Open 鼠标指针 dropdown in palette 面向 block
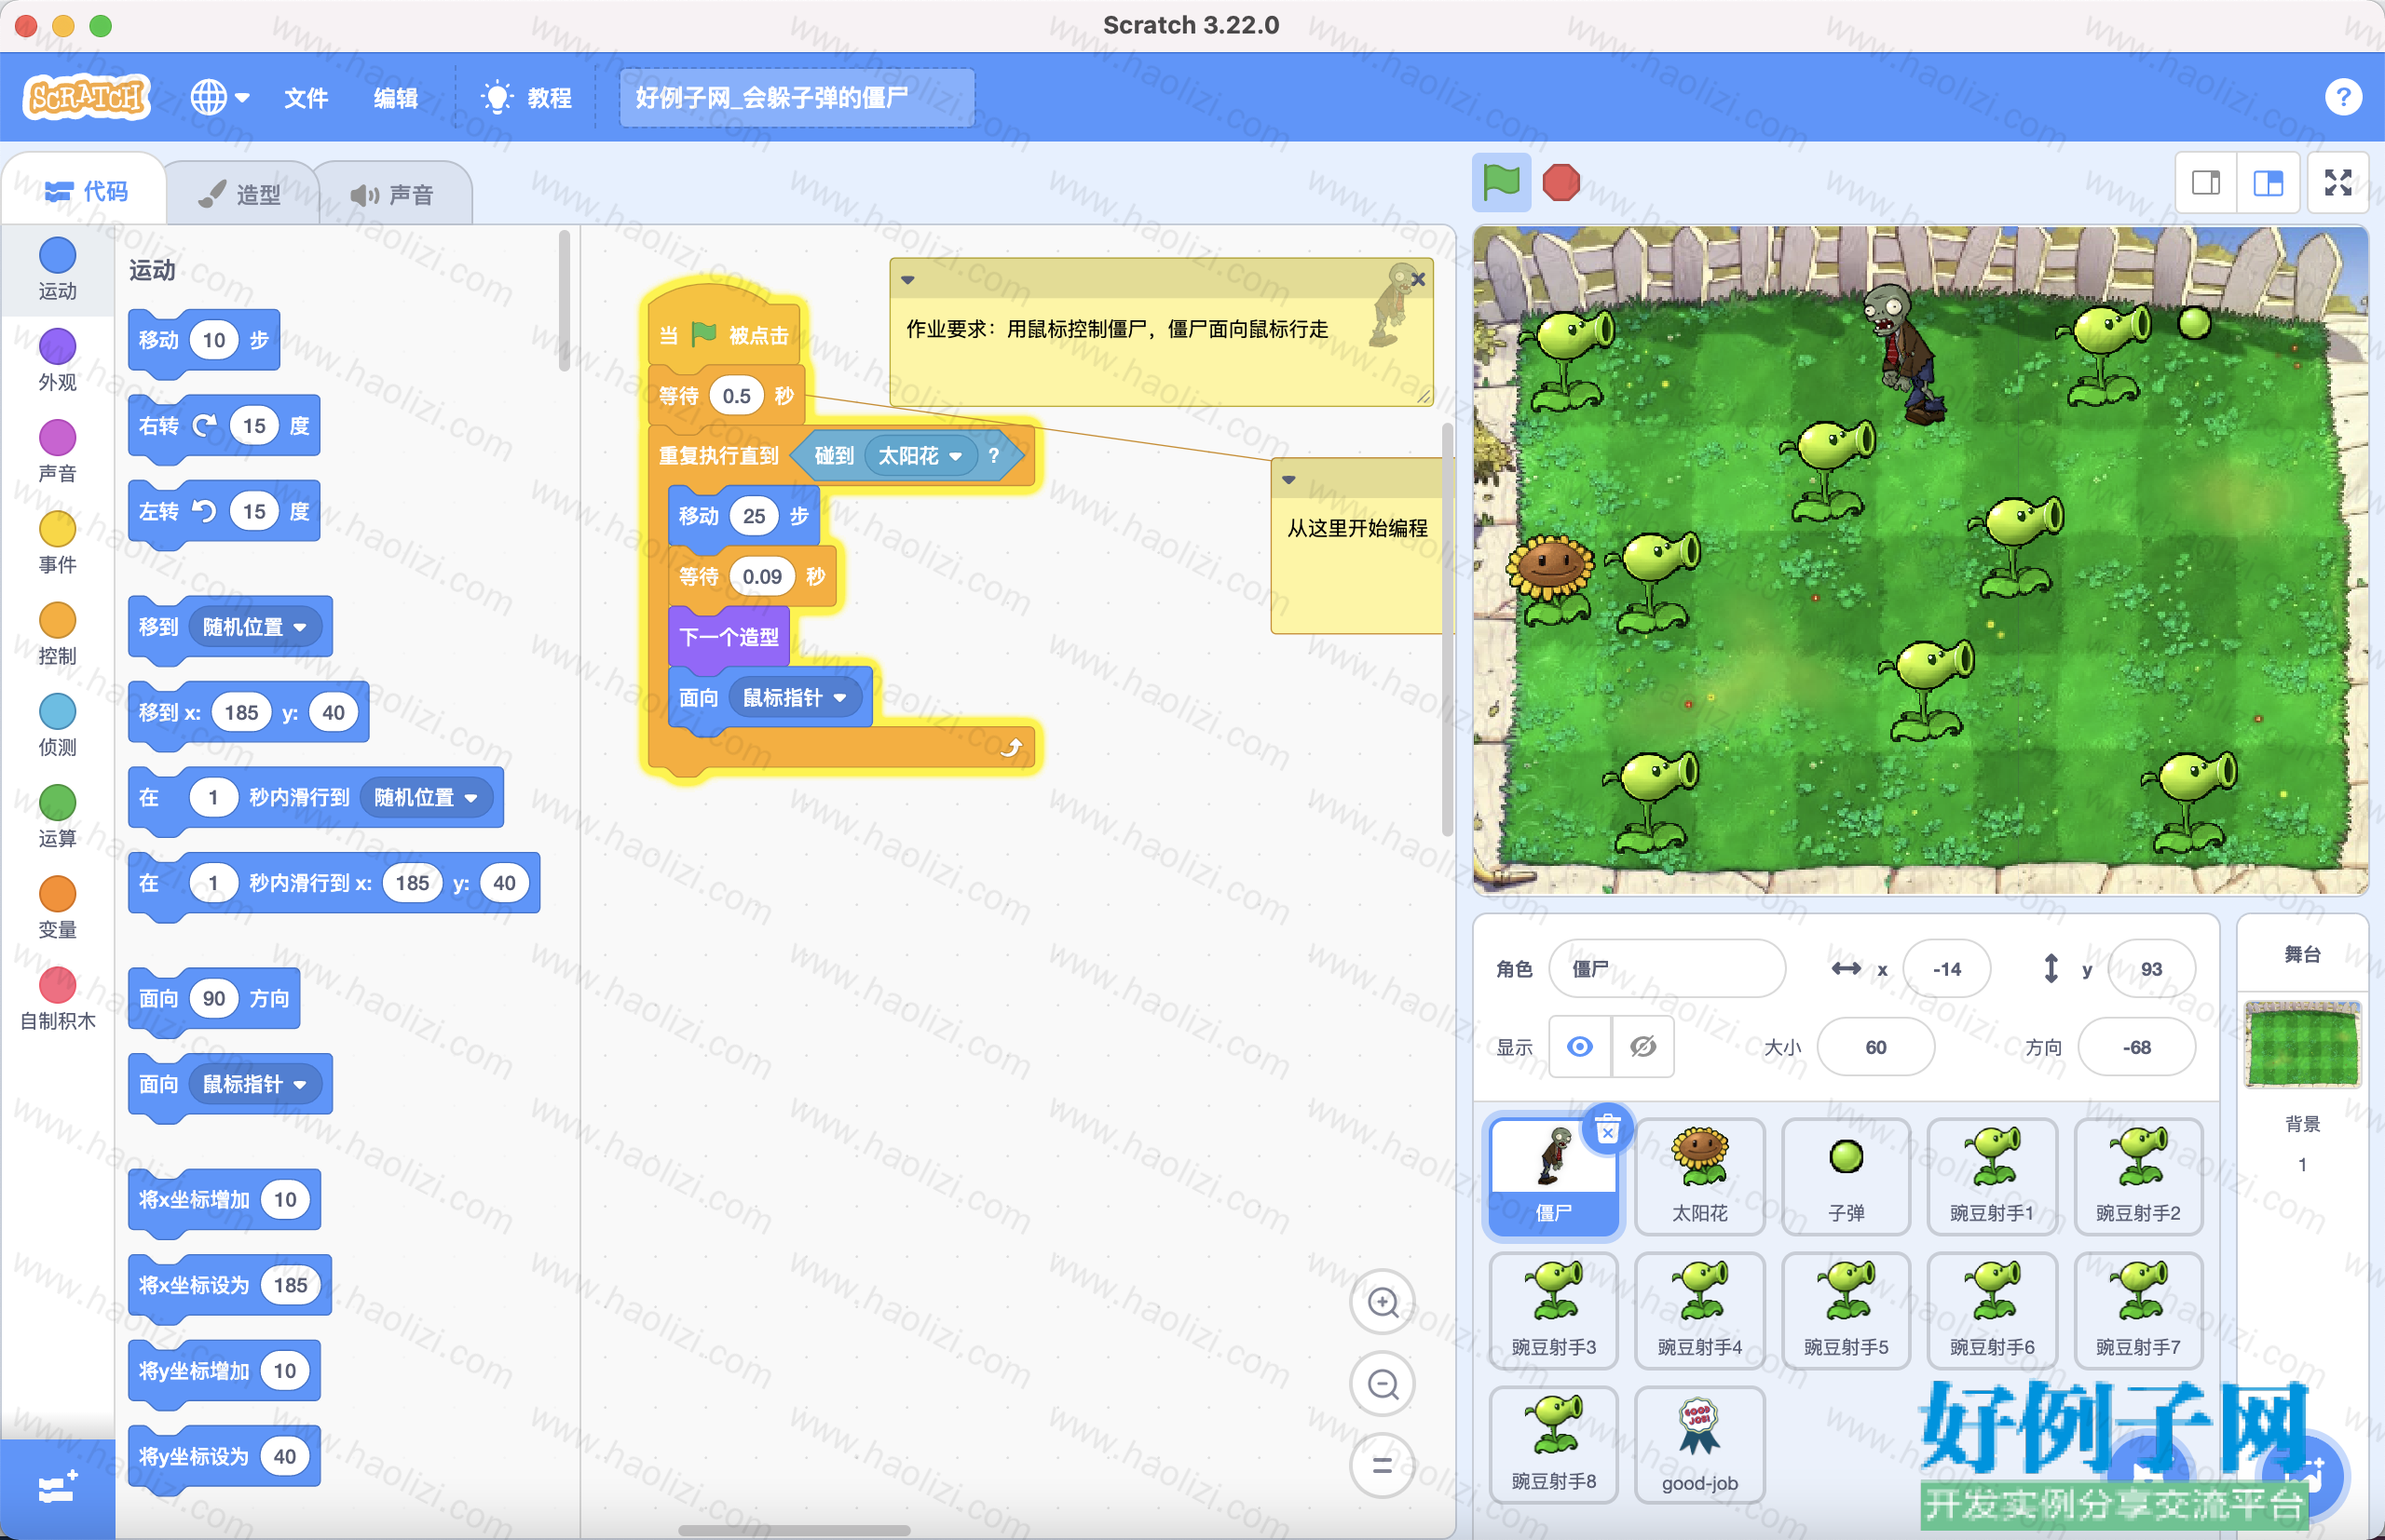This screenshot has height=1540, width=2385. click(254, 1084)
